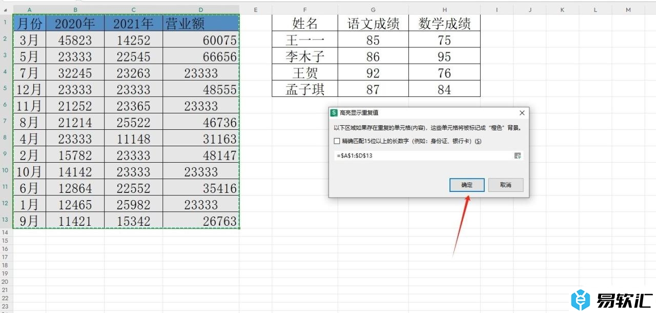Select row 14 header
Screen dimensions: 656x313
[x=6, y=232]
